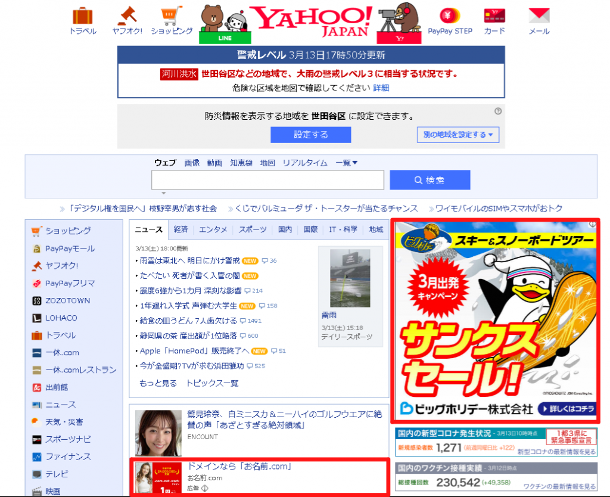
Task: Expand 別の地域を設定する dropdown
Action: [458, 135]
